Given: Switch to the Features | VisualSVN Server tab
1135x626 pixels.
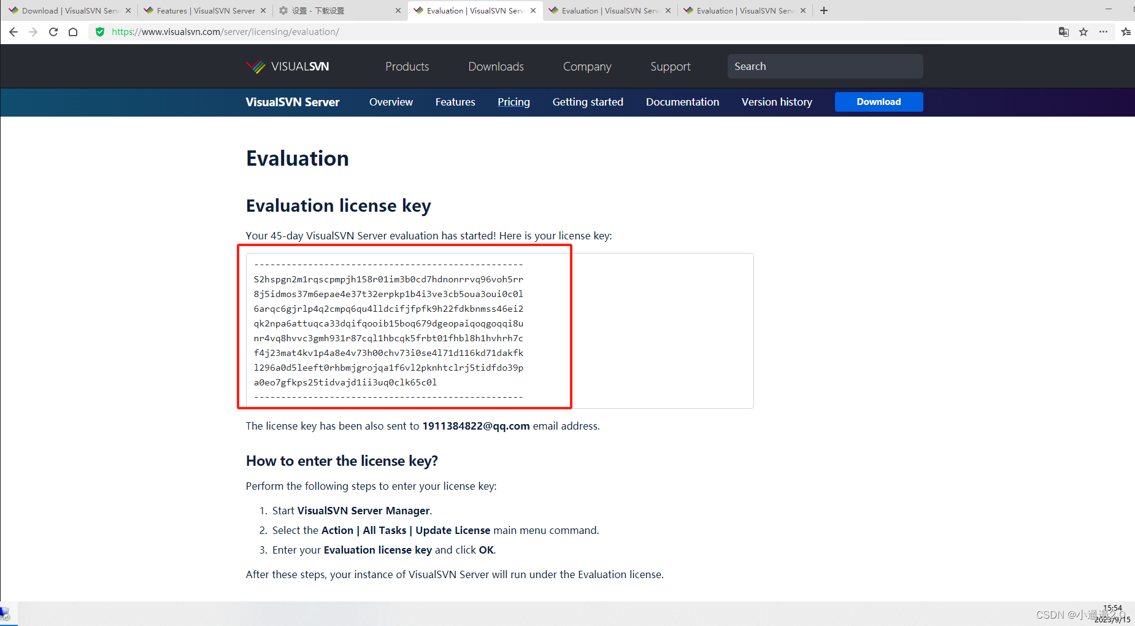Looking at the screenshot, I should 206,10.
